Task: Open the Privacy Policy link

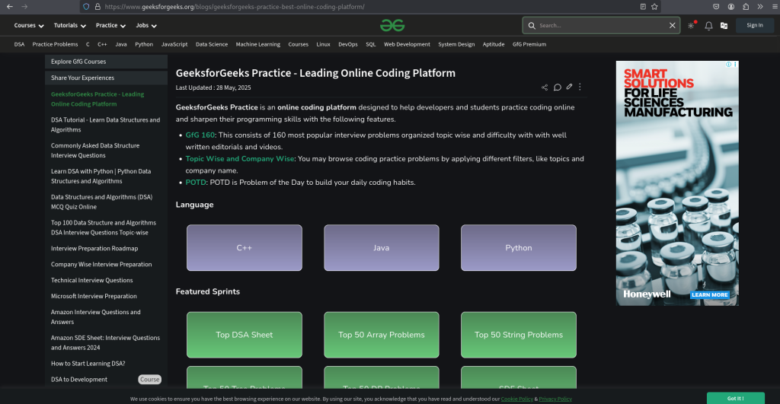Action: (x=555, y=399)
